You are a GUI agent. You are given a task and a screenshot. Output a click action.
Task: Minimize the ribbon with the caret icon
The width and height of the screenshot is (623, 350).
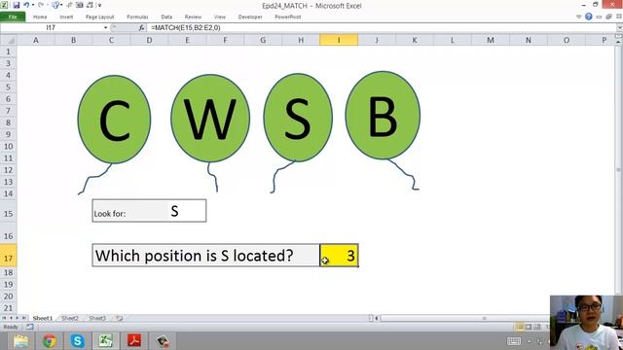[579, 17]
